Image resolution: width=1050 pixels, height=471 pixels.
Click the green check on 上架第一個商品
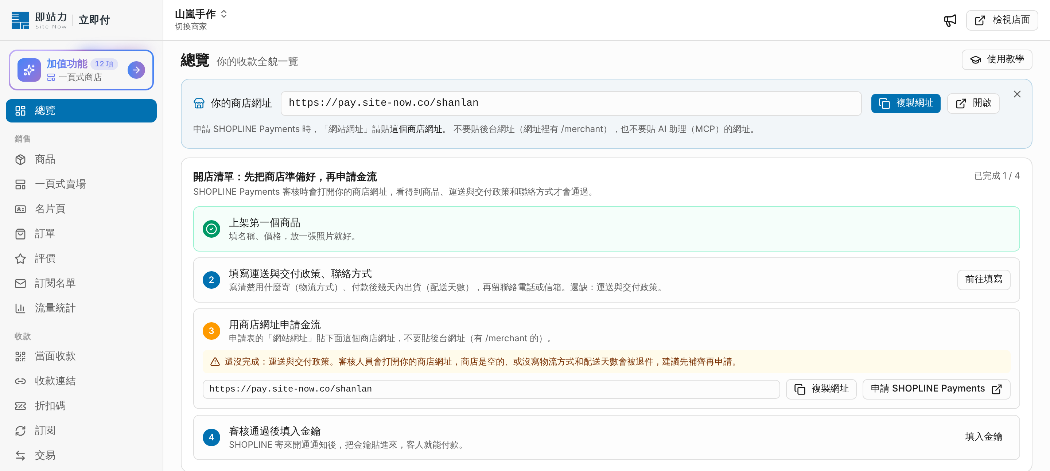(211, 229)
